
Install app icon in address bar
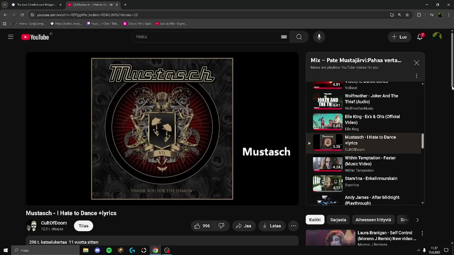pos(392,15)
